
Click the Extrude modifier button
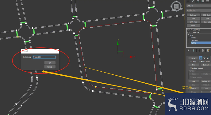(193, 15)
